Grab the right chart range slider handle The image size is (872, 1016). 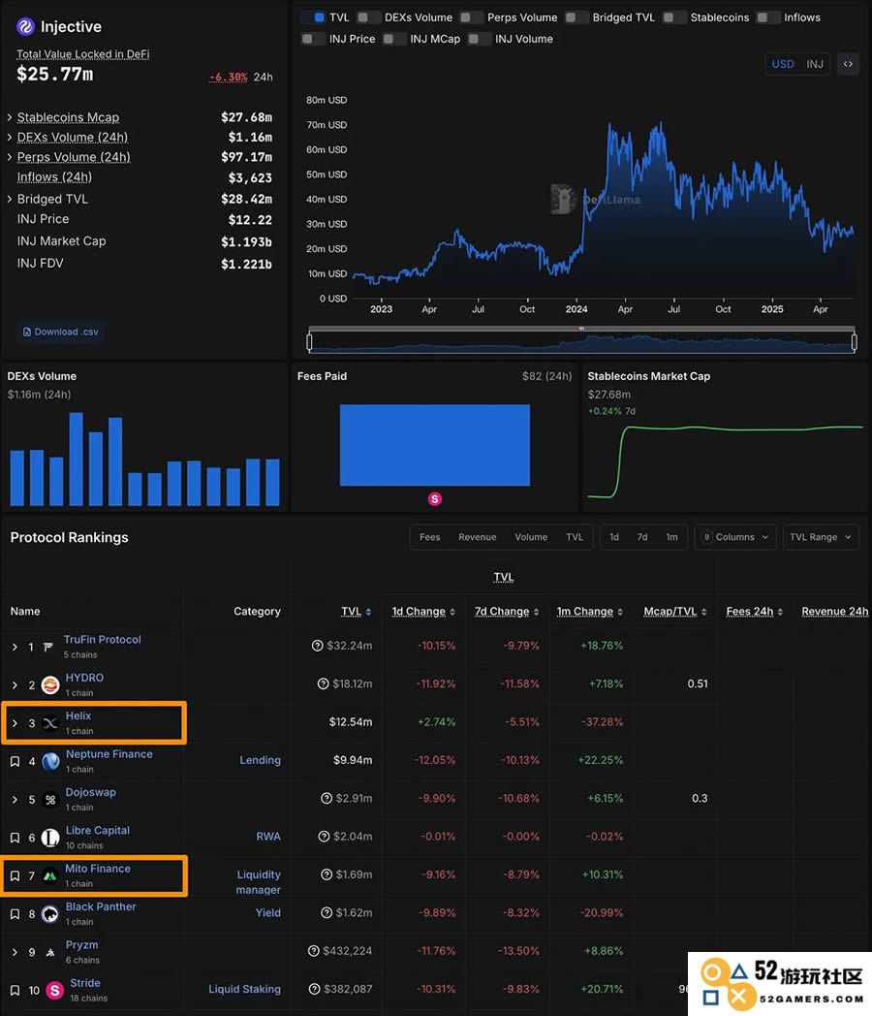[x=854, y=341]
